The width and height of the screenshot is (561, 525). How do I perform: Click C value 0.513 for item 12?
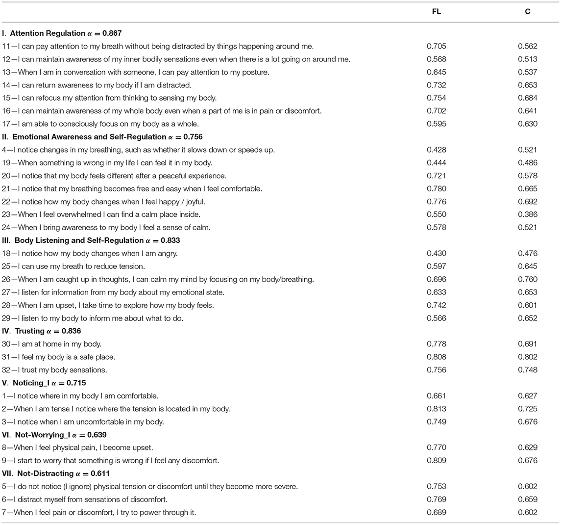click(x=527, y=59)
